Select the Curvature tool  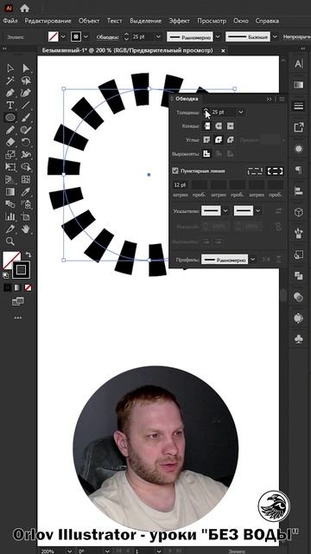[26, 93]
